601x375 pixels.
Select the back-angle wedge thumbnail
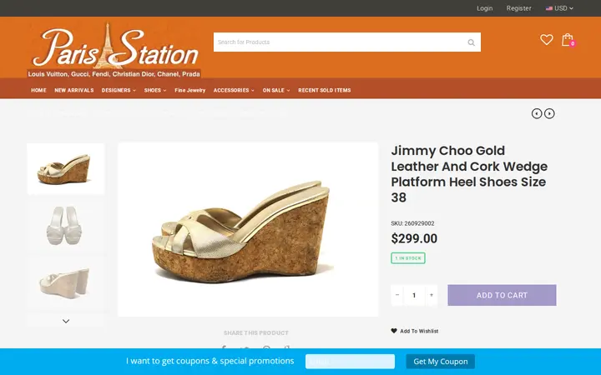pos(66,282)
